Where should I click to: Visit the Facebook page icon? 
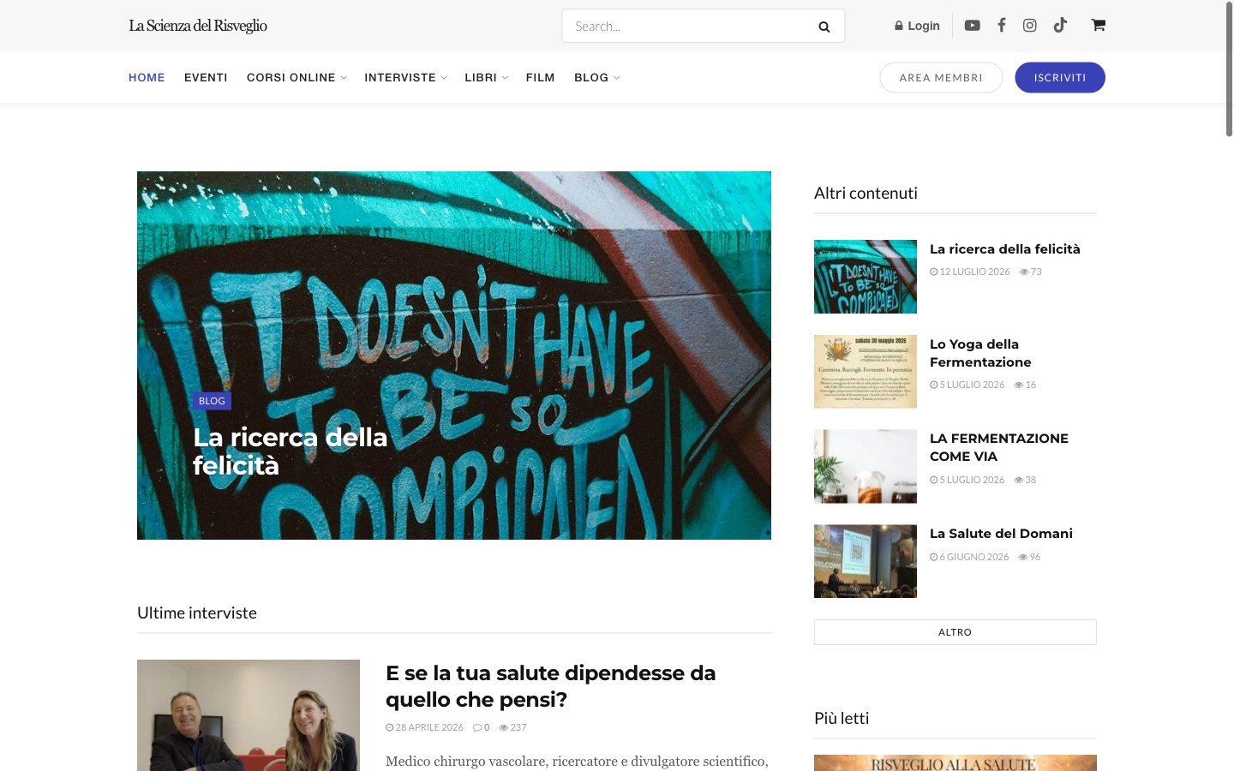[x=1001, y=26]
